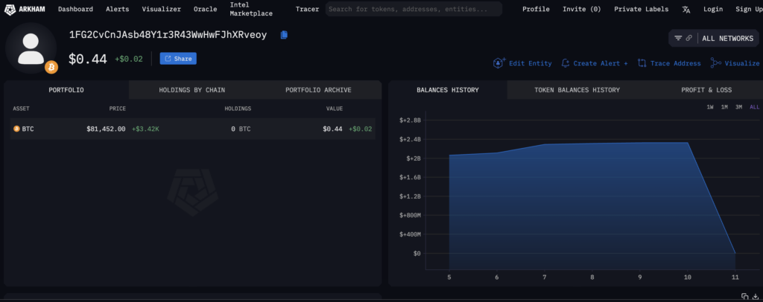Open Private Labels
The height and width of the screenshot is (302, 763).
pyautogui.click(x=642, y=9)
